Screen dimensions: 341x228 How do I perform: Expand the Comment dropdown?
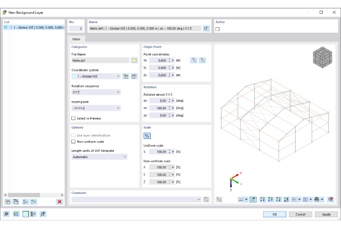[x=199, y=199]
